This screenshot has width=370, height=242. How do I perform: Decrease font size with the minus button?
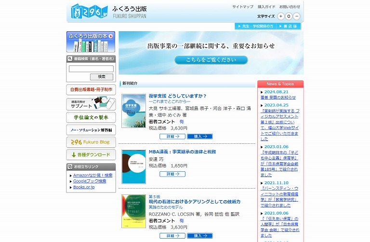[x=297, y=16]
